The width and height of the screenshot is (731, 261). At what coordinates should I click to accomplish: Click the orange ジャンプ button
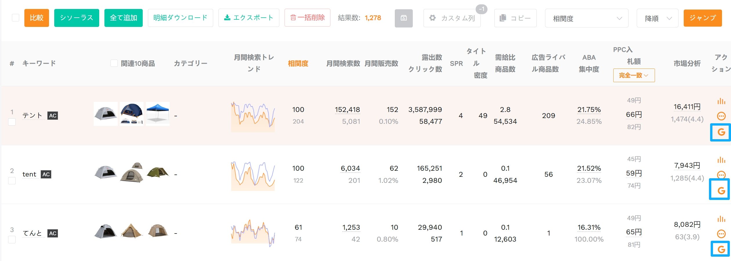coord(703,18)
